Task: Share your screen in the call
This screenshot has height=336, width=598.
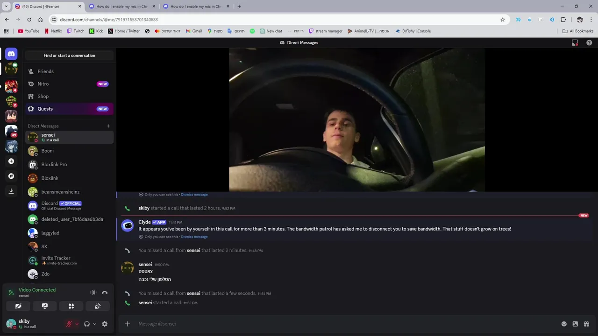Action: point(45,306)
